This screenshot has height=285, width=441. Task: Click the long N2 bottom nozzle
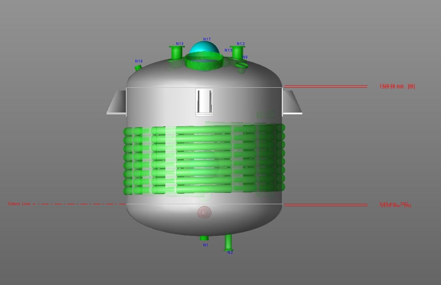pyautogui.click(x=228, y=242)
